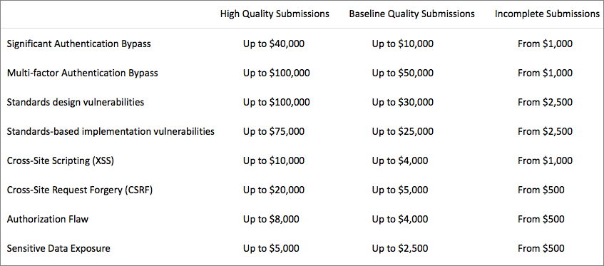
Task: Click the Up to $25,000 cell
Action: tap(402, 132)
